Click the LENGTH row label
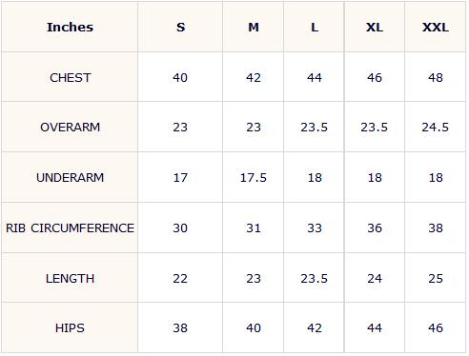469x356 pixels. point(70,279)
